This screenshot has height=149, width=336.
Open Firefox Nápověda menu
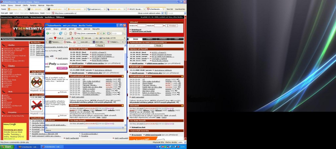(x=96, y=28)
